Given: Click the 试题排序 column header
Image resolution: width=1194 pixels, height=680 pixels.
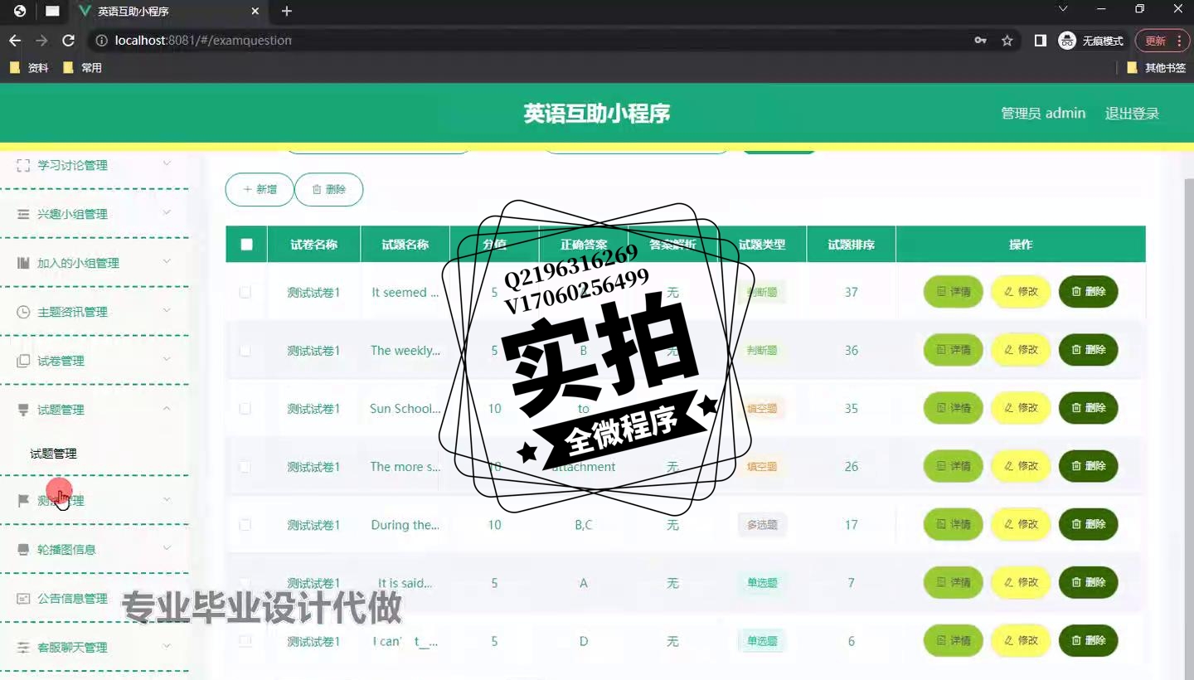Looking at the screenshot, I should pyautogui.click(x=851, y=245).
